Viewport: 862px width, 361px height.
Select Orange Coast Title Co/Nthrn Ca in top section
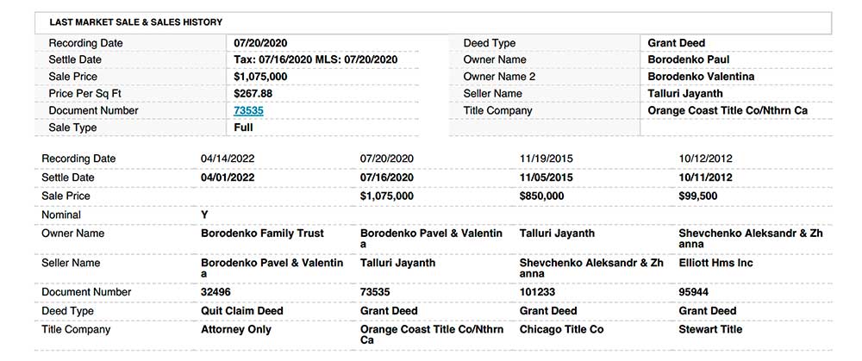[x=728, y=110]
